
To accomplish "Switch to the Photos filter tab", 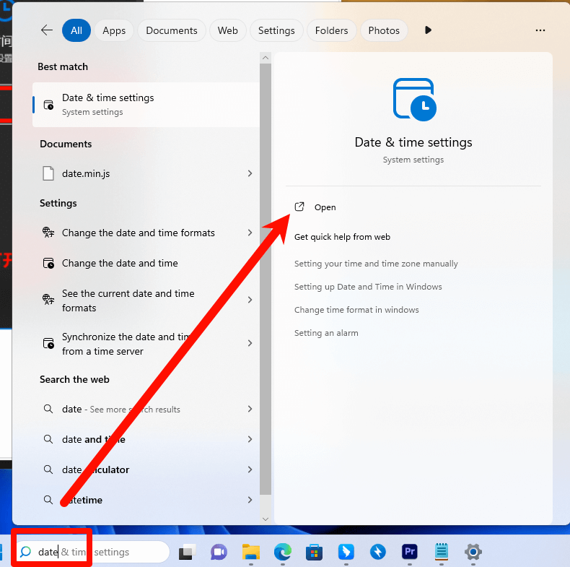I will coord(384,30).
